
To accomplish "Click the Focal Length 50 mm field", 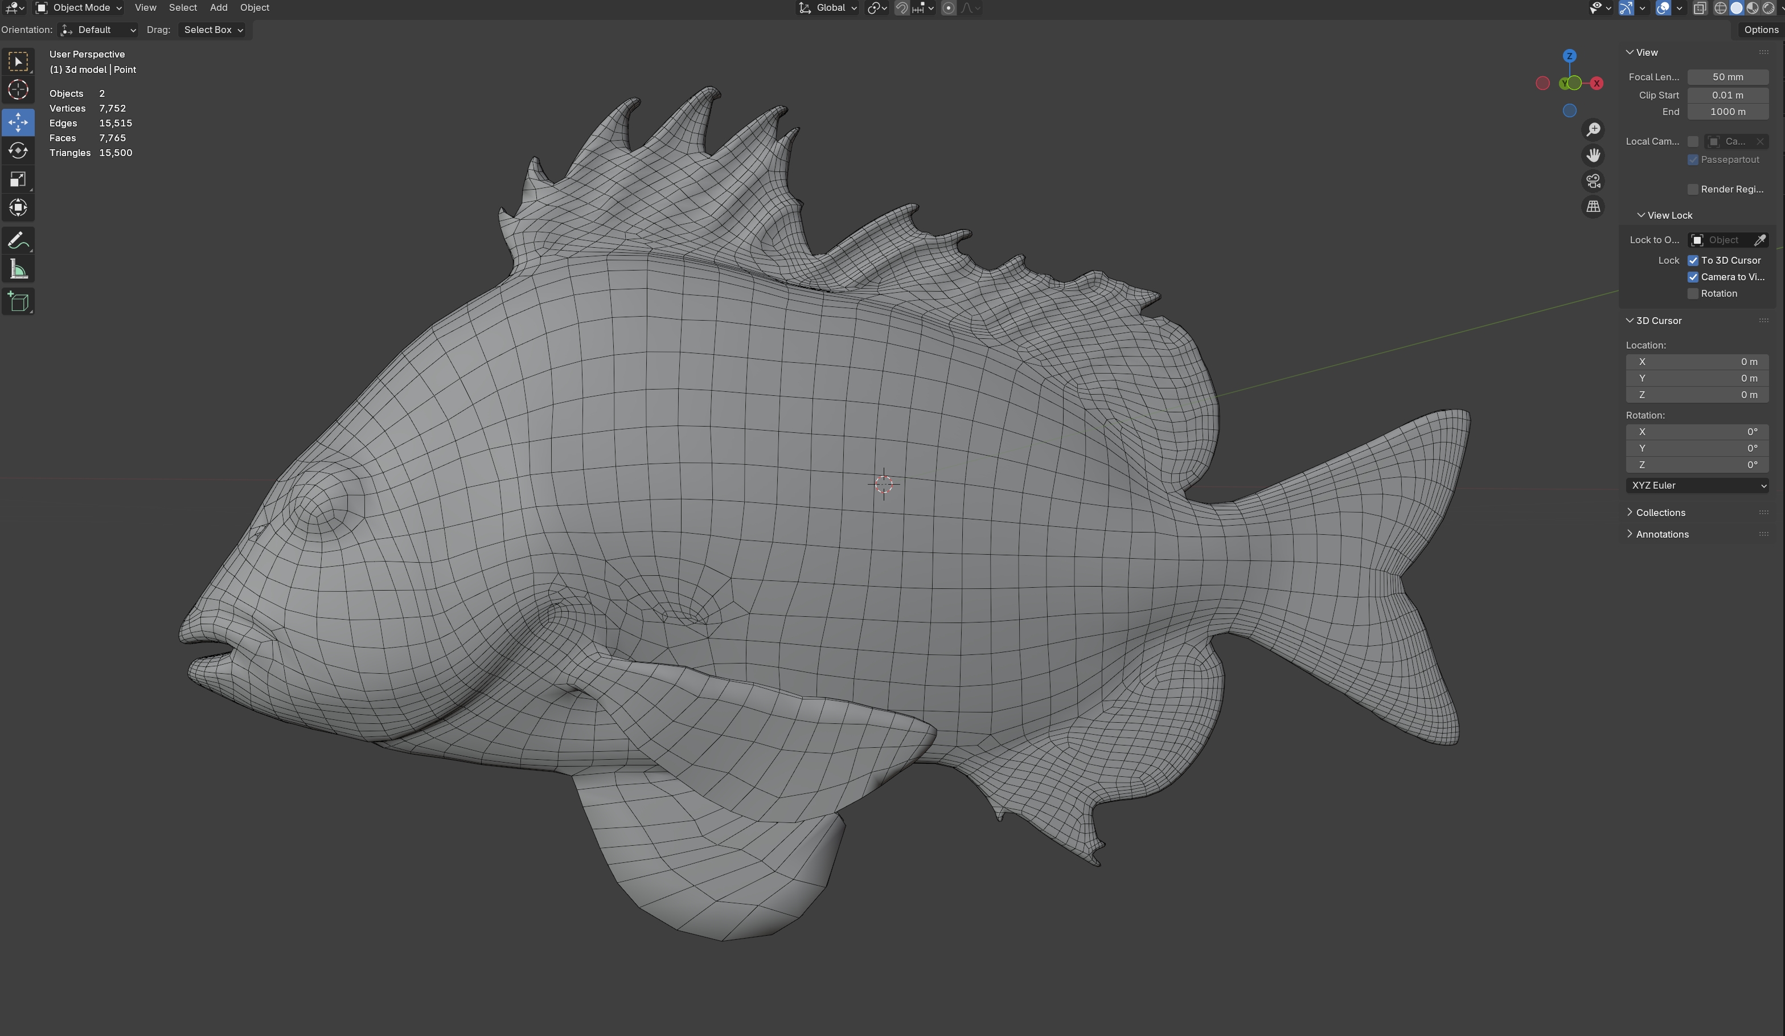I will tap(1727, 76).
